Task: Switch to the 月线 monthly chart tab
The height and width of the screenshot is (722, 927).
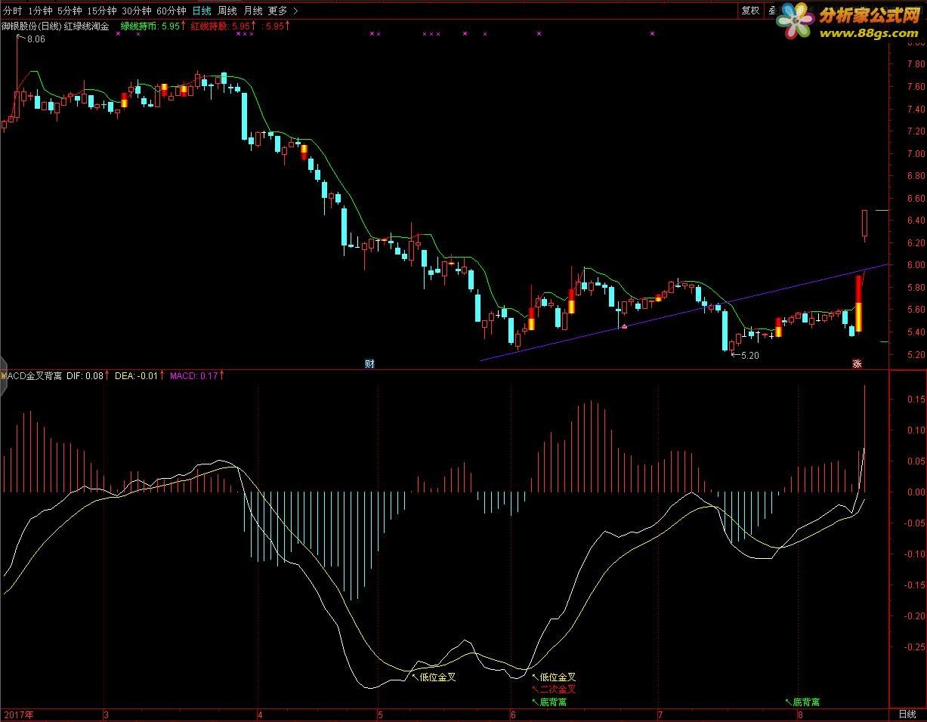Action: pyautogui.click(x=253, y=11)
